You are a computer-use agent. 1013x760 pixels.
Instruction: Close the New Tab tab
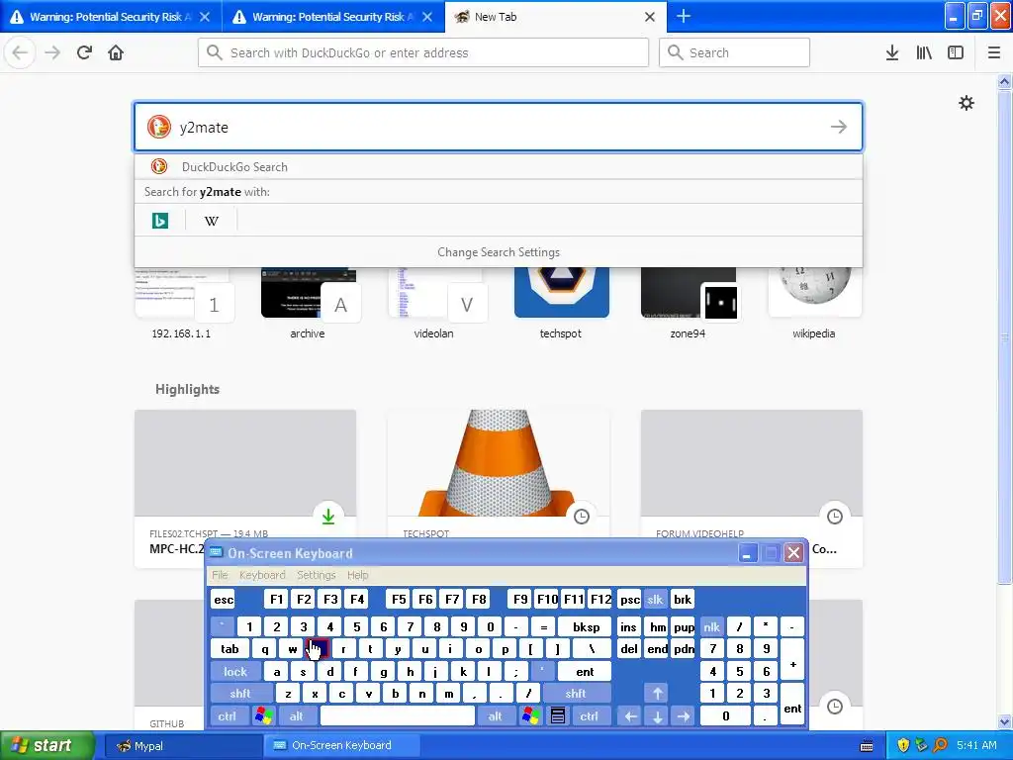pyautogui.click(x=650, y=17)
